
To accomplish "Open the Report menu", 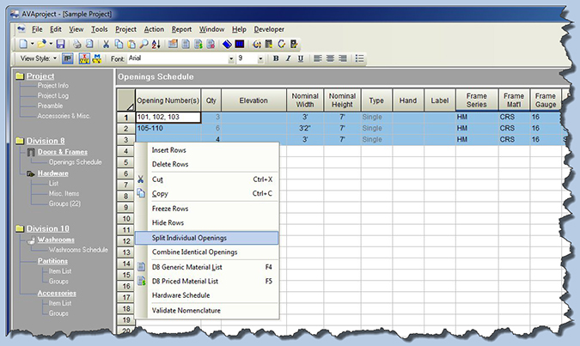I will [x=181, y=28].
